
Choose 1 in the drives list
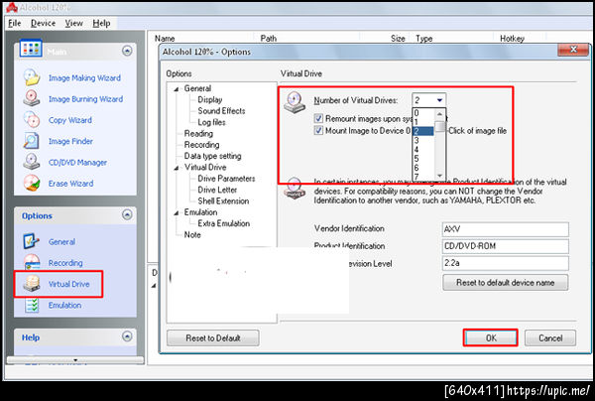click(423, 122)
